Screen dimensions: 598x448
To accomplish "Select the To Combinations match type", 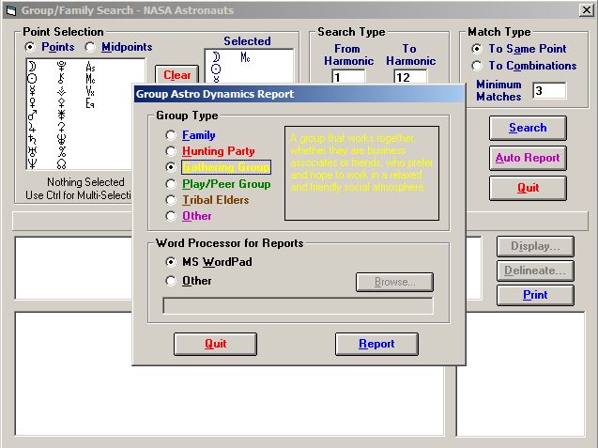I will click(x=476, y=66).
